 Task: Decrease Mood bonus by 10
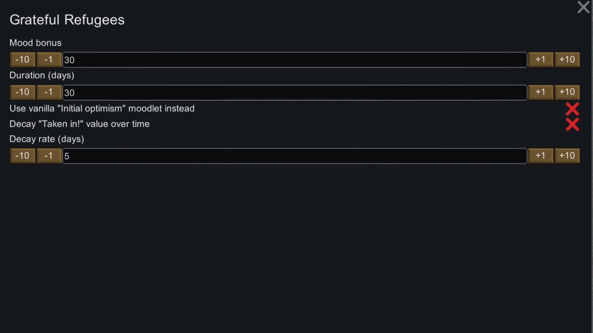click(23, 60)
